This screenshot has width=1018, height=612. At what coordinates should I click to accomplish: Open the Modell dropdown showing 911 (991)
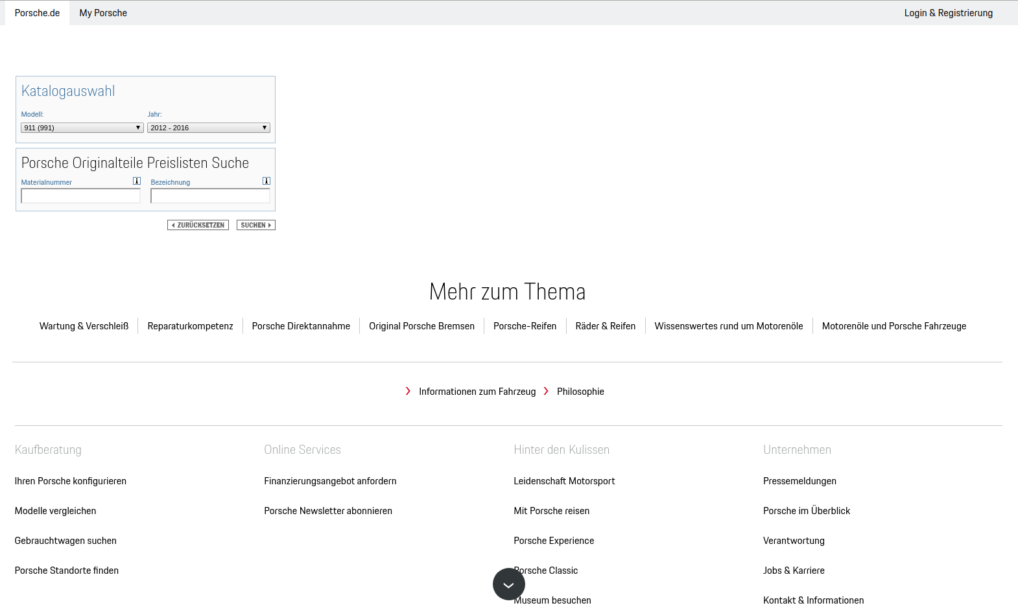point(82,128)
